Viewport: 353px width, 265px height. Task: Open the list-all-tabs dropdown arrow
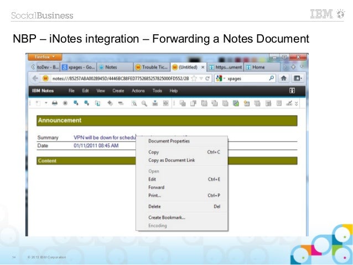coord(302,66)
